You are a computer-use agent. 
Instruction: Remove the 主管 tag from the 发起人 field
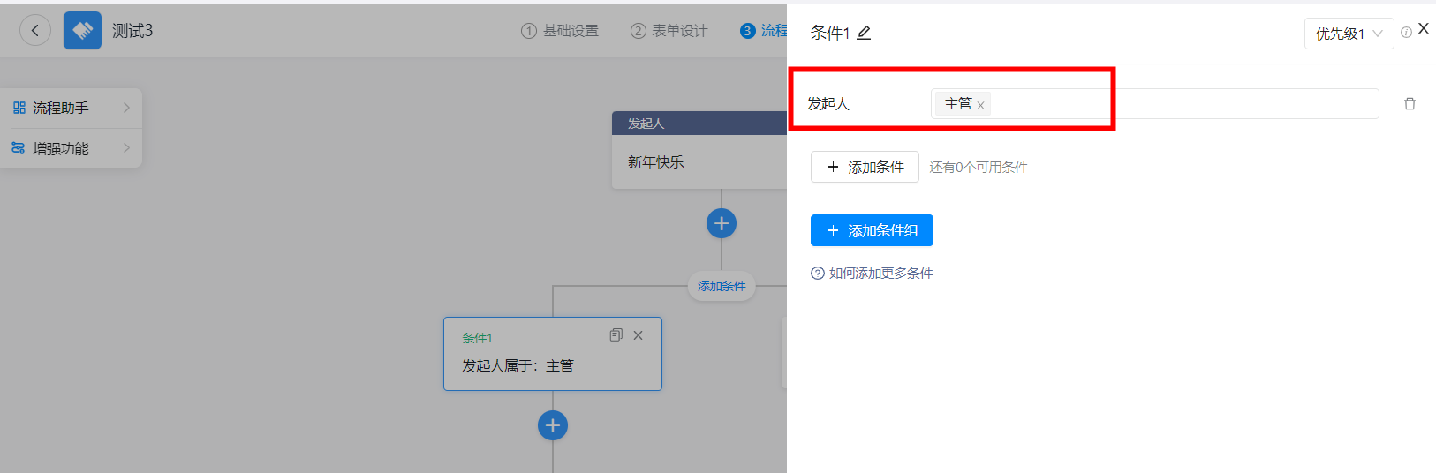(x=980, y=105)
